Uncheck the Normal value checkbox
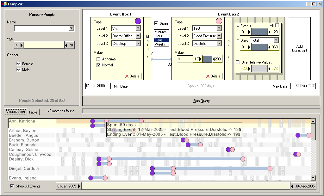This screenshot has width=324, height=196. [x=99, y=65]
